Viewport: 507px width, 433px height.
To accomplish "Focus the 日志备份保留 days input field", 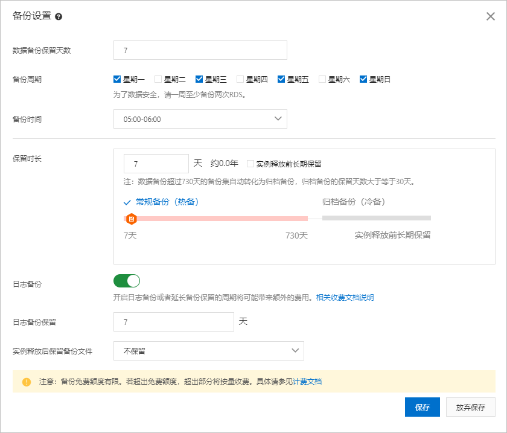I will coord(174,322).
